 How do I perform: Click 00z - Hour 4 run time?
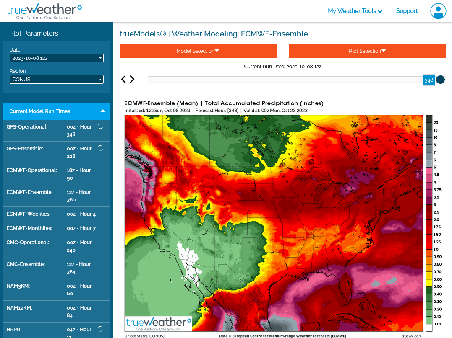click(81, 214)
